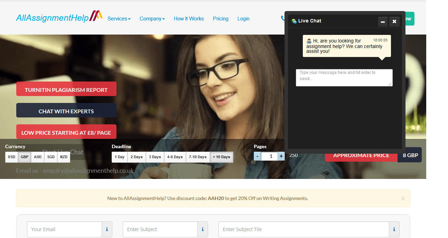Click info icon beside Your Email field

coord(107,229)
